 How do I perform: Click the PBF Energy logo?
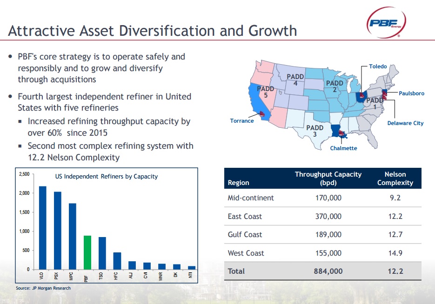pos(386,22)
